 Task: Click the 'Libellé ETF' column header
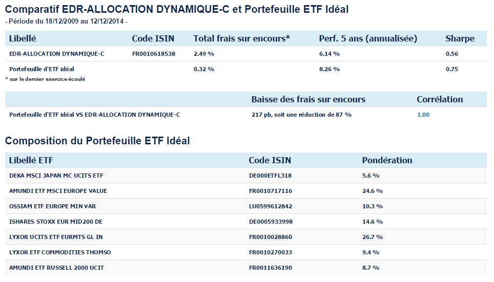[31, 160]
